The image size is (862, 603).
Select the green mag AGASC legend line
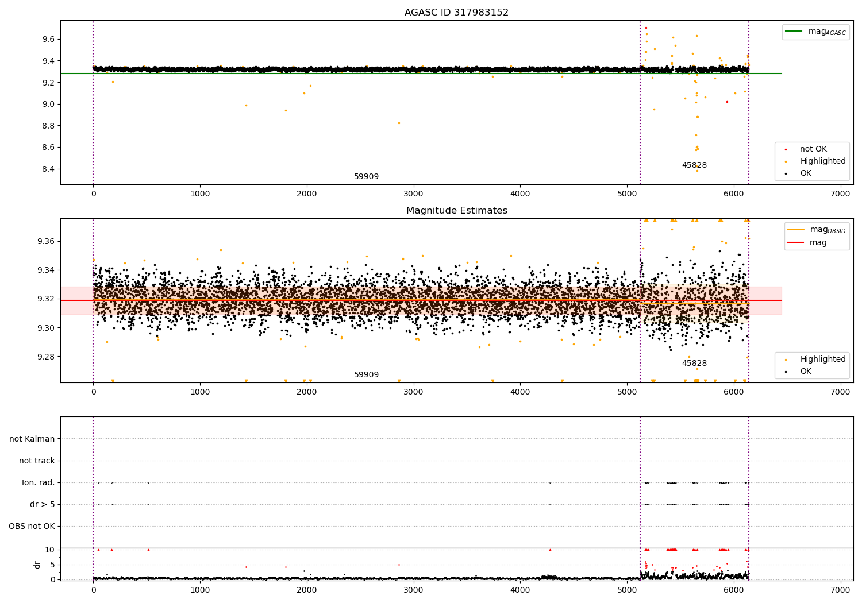[793, 31]
